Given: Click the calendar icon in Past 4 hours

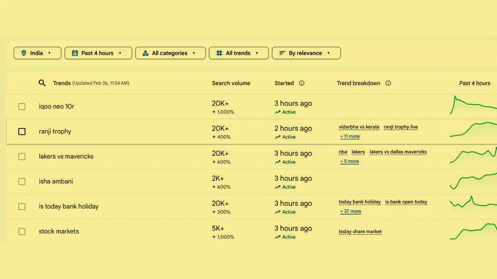Looking at the screenshot, I should tap(75, 53).
